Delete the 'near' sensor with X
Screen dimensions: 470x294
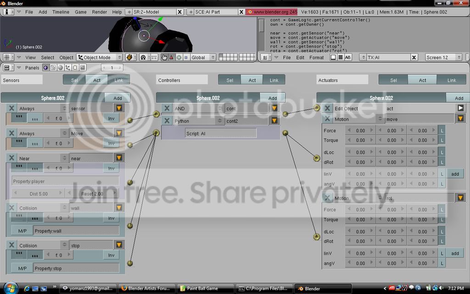point(11,158)
